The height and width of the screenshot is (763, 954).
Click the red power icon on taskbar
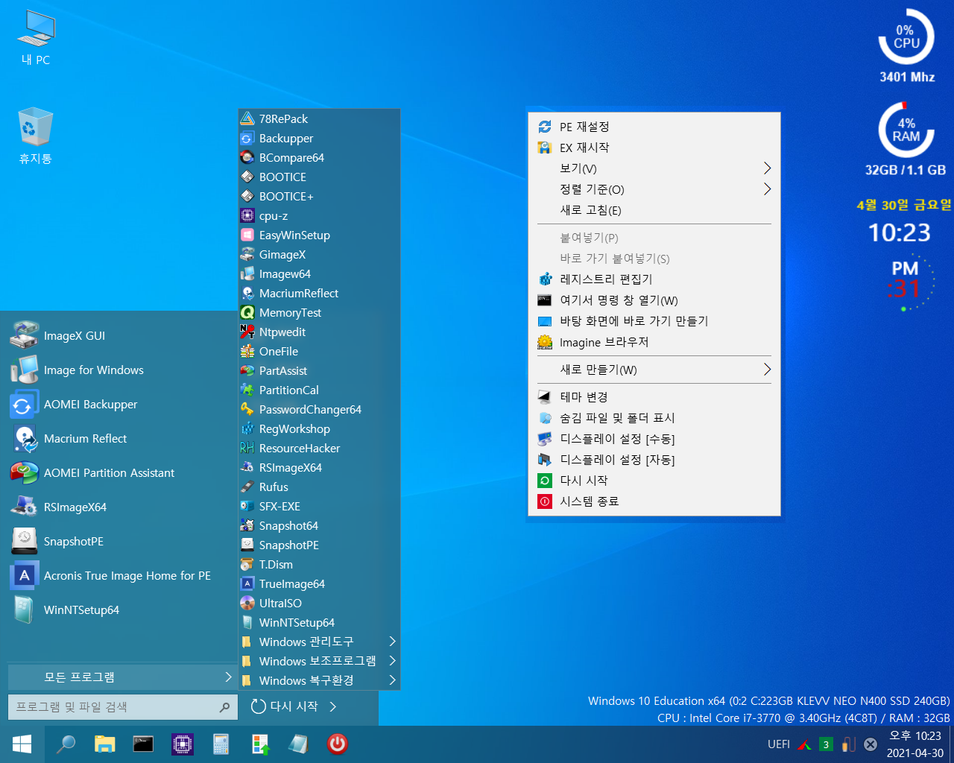click(x=337, y=744)
